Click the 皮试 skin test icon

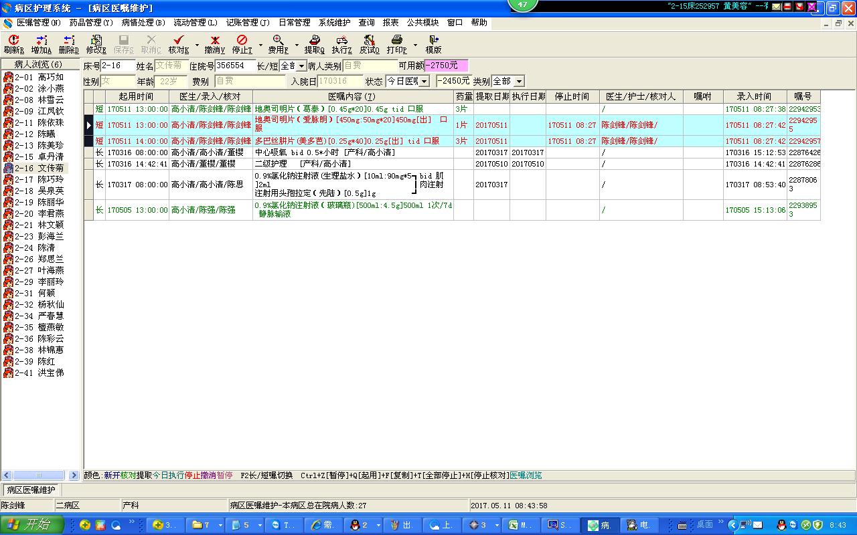[x=369, y=40]
